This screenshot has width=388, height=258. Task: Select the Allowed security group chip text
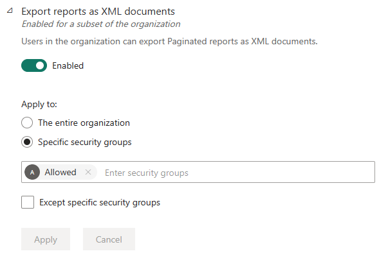click(60, 173)
